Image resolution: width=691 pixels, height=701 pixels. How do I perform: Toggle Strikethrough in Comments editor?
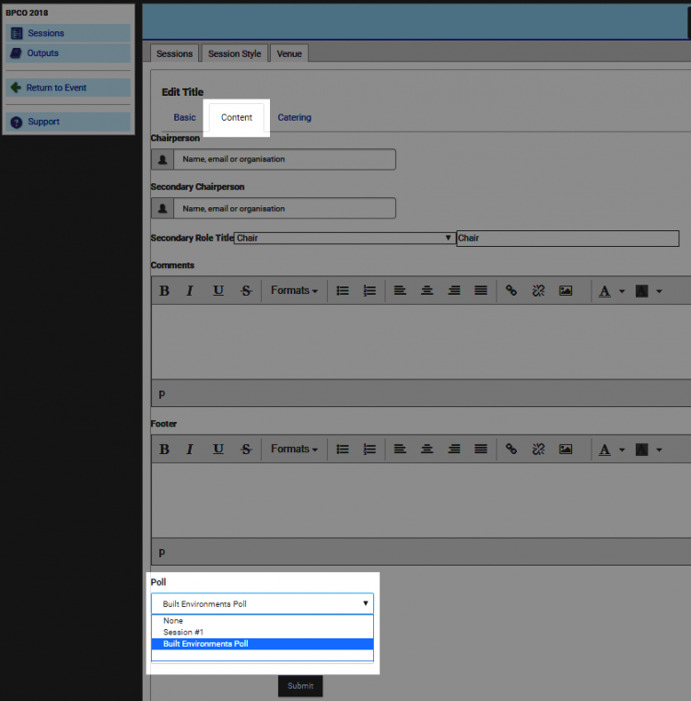246,290
